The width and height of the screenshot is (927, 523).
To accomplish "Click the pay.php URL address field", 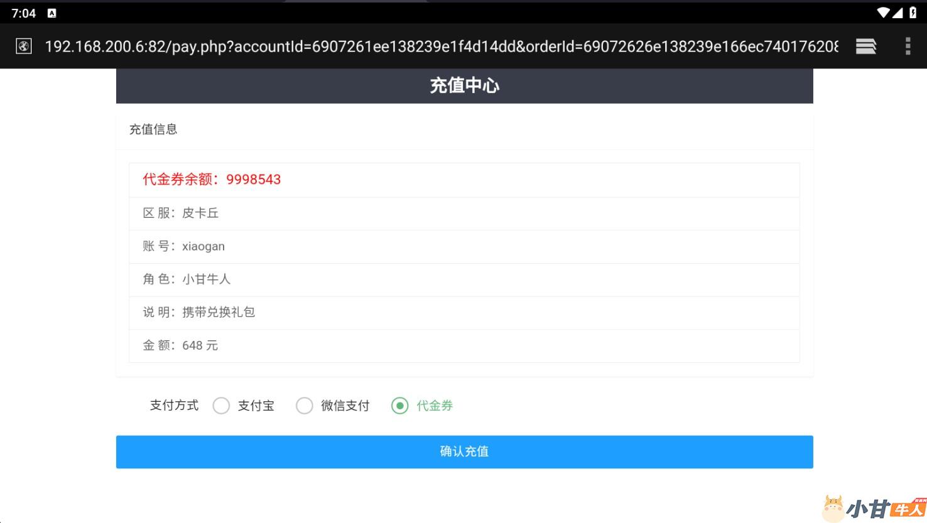I will pyautogui.click(x=441, y=46).
